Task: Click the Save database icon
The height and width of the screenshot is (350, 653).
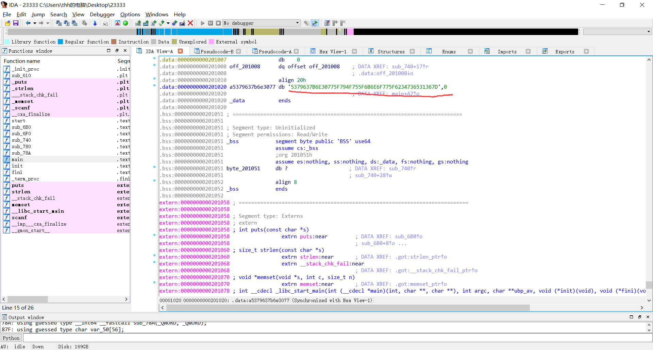Action: tap(16, 23)
